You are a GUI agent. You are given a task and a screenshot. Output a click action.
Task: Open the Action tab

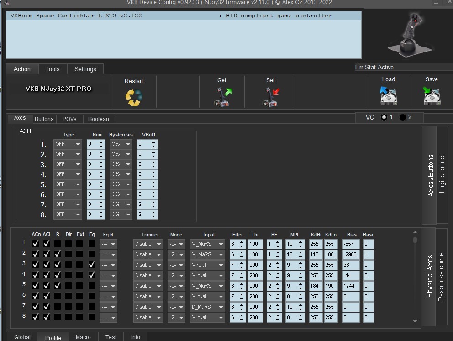pos(22,69)
